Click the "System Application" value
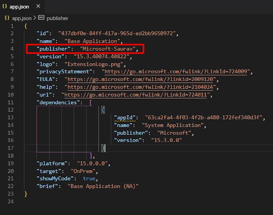Image resolution: width=273 pixels, height=215 pixels. [x=172, y=125]
